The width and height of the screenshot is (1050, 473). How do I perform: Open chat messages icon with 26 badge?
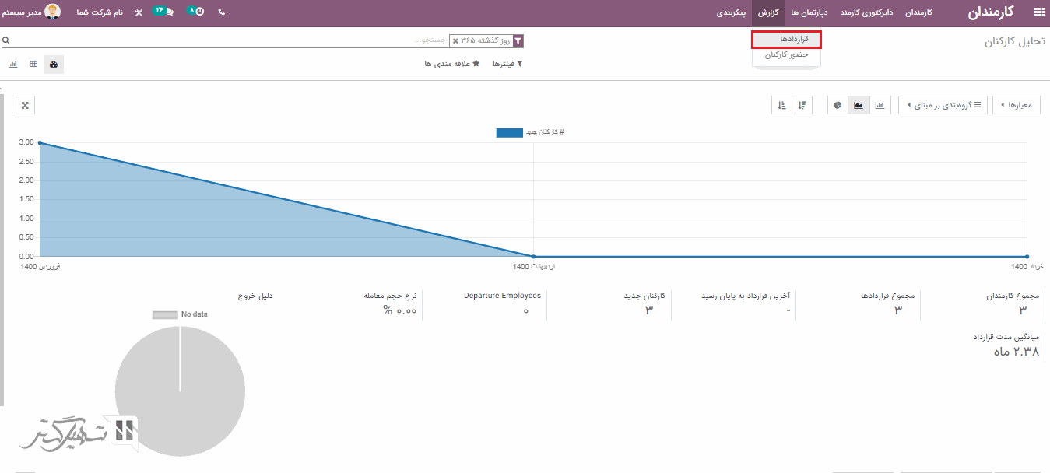[x=165, y=12]
